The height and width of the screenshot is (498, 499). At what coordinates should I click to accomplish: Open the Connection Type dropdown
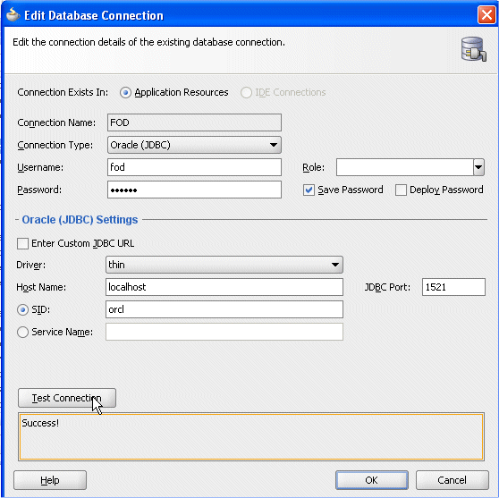[x=194, y=145]
